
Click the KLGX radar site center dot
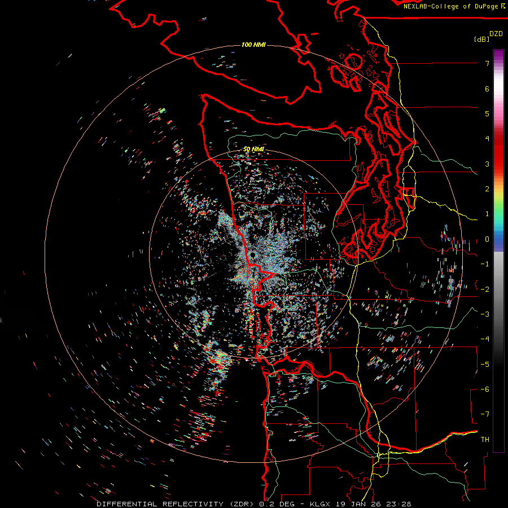coord(252,255)
